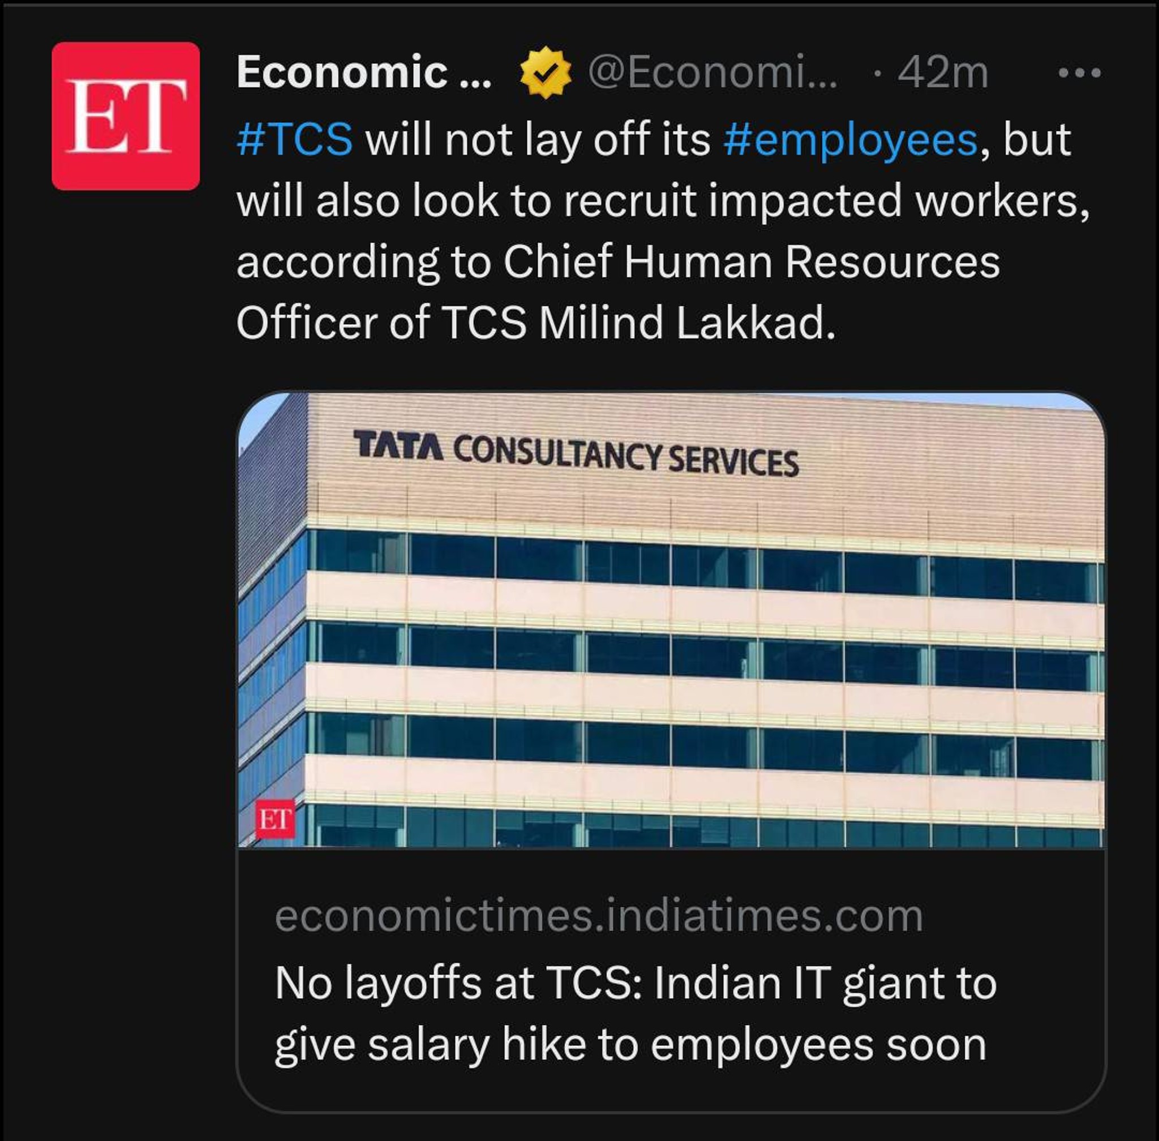Image resolution: width=1159 pixels, height=1141 pixels.
Task: Open the 'No layoffs at TCS' headline
Action: [635, 984]
